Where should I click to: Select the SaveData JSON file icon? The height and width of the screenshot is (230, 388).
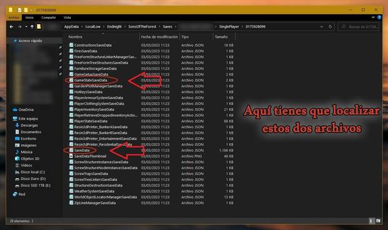[x=71, y=150]
